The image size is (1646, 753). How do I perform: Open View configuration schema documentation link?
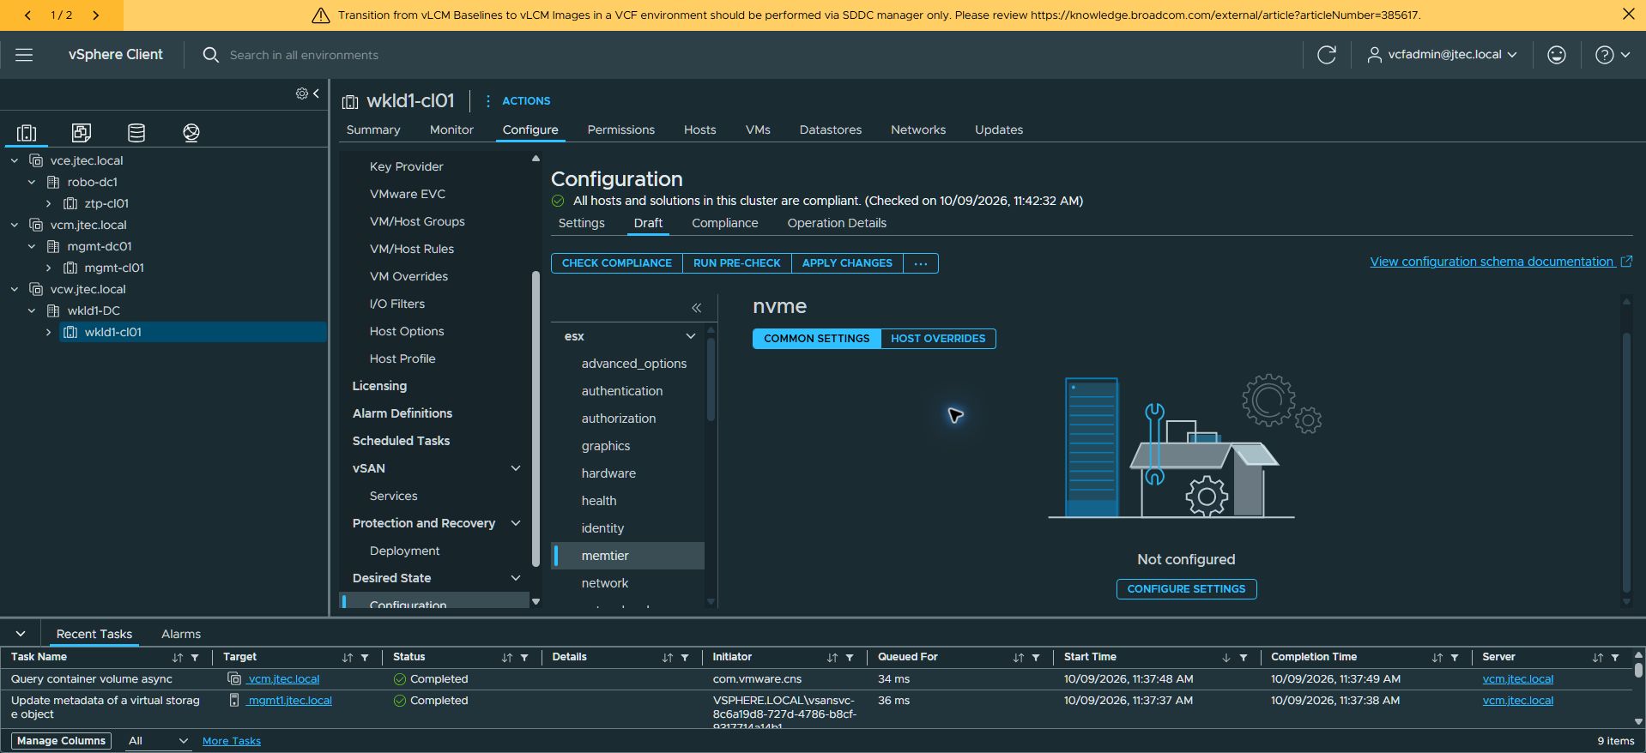coord(1501,262)
